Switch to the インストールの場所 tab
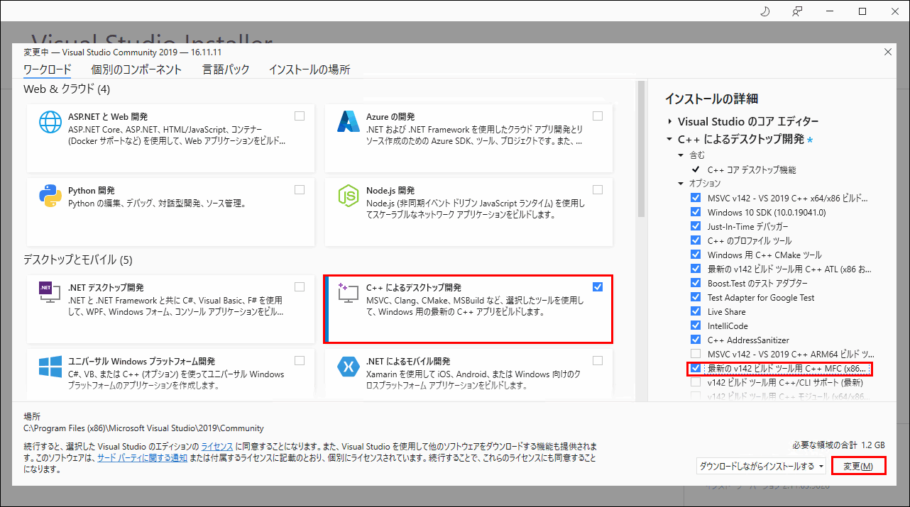The height and width of the screenshot is (507, 910). coord(309,69)
